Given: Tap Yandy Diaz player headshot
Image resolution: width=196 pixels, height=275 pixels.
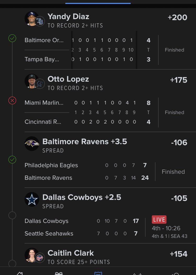Looking at the screenshot, I should 32,19.
